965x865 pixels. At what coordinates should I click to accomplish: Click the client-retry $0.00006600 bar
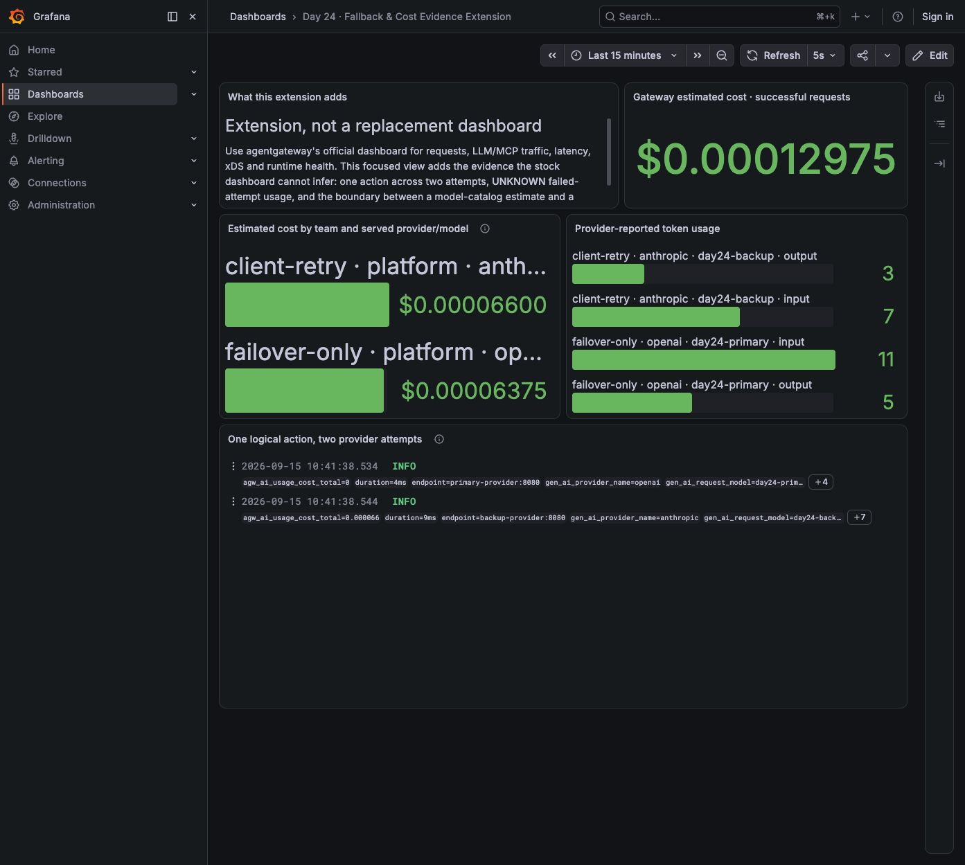(x=307, y=305)
